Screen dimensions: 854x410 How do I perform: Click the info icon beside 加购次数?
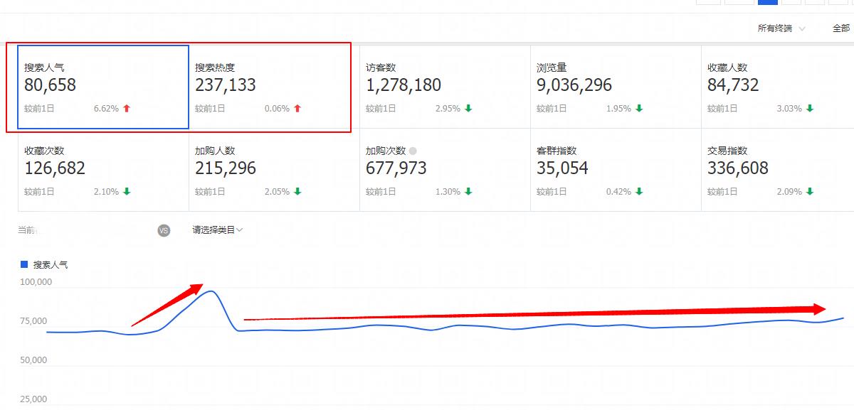tap(413, 151)
